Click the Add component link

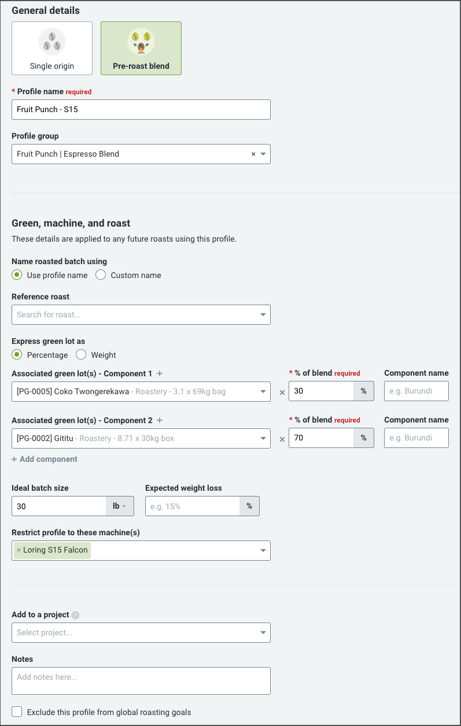coord(45,459)
